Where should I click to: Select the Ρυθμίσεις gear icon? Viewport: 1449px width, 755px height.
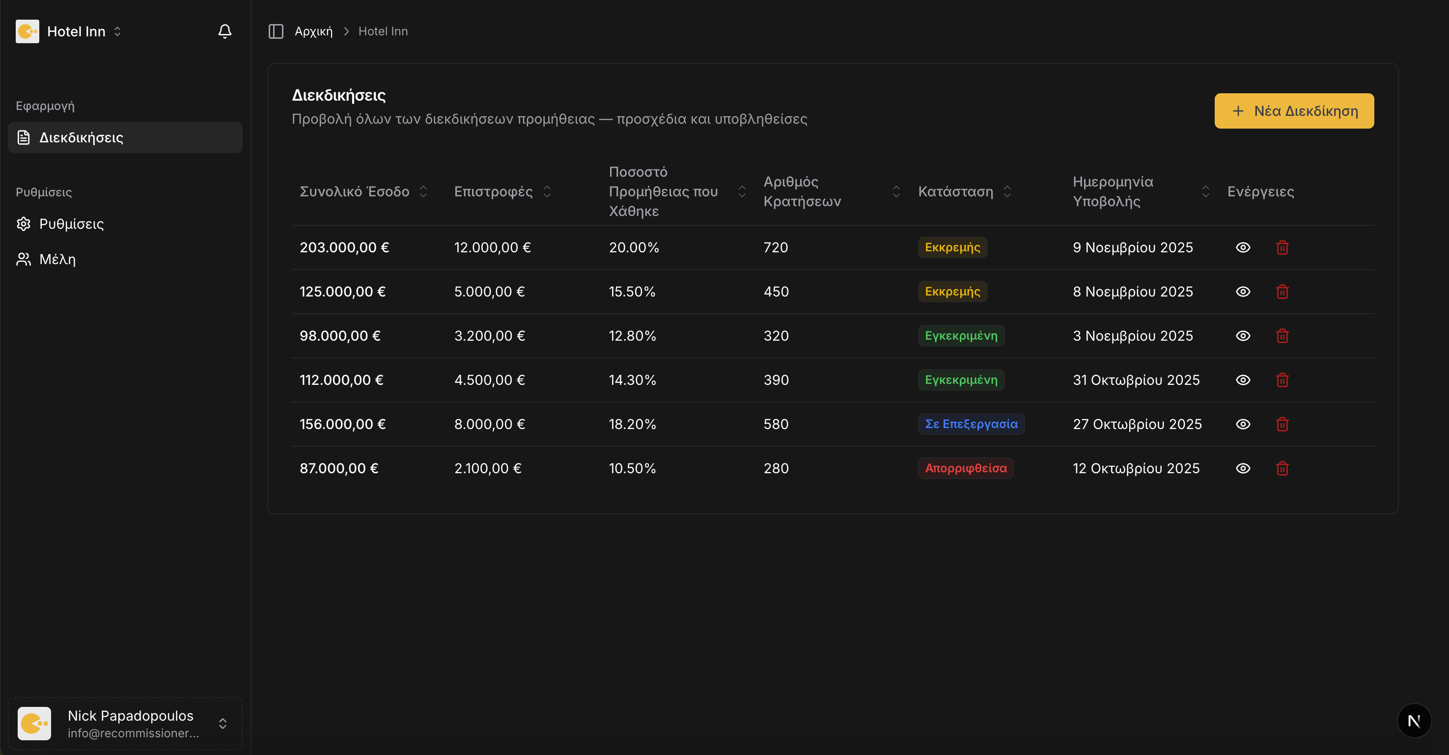[x=23, y=223]
